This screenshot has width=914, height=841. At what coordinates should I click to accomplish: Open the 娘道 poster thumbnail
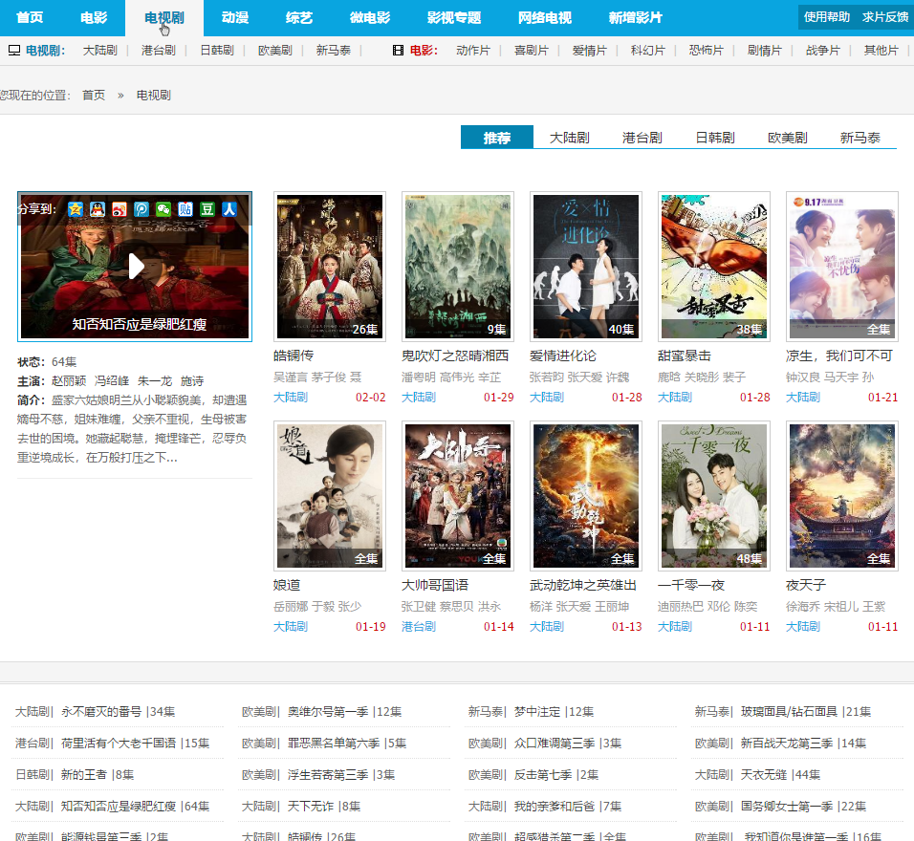click(330, 496)
